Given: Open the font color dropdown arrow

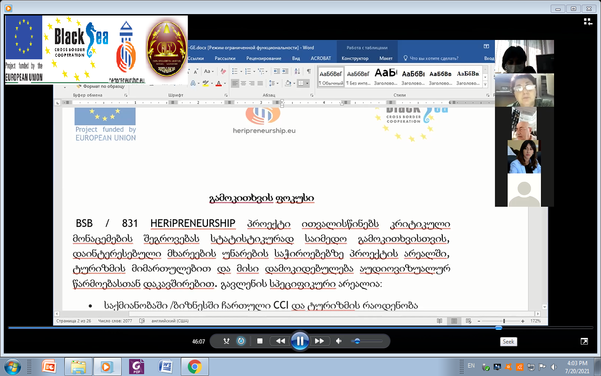Looking at the screenshot, I should click(225, 84).
